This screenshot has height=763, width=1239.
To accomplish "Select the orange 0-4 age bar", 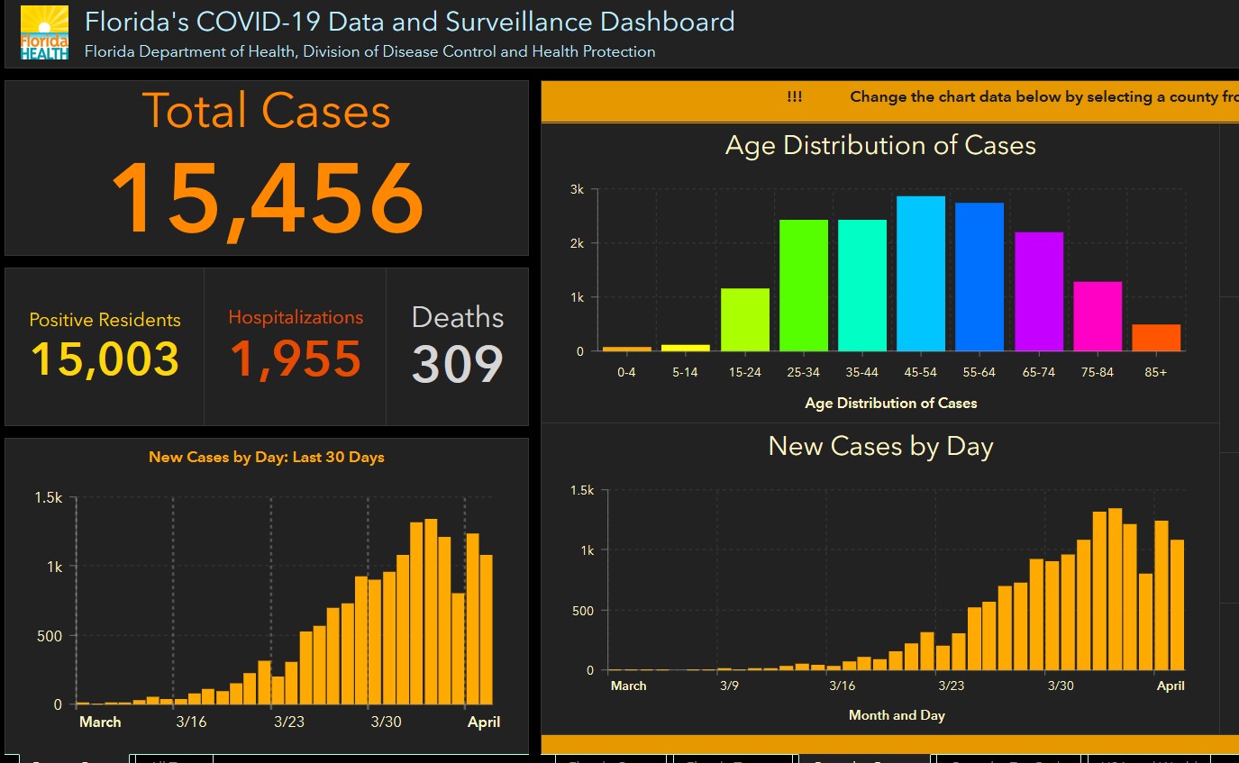I will point(626,349).
